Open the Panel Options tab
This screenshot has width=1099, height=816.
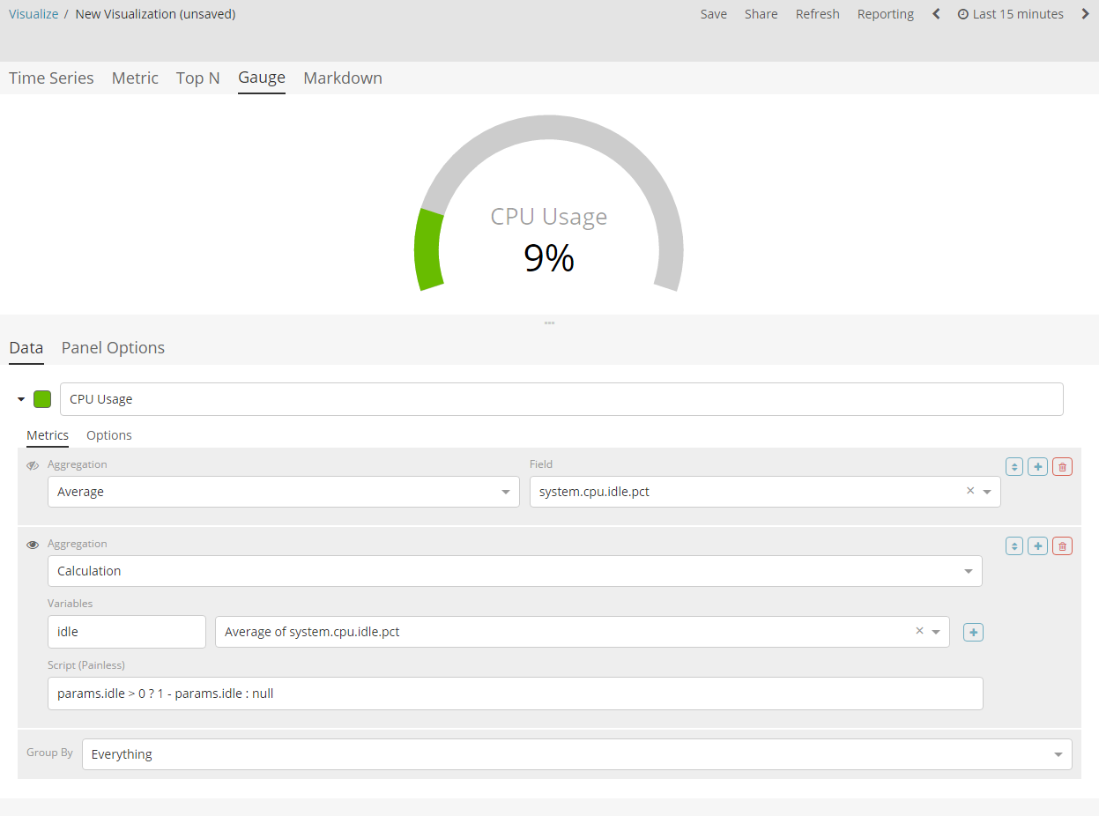[x=113, y=347]
